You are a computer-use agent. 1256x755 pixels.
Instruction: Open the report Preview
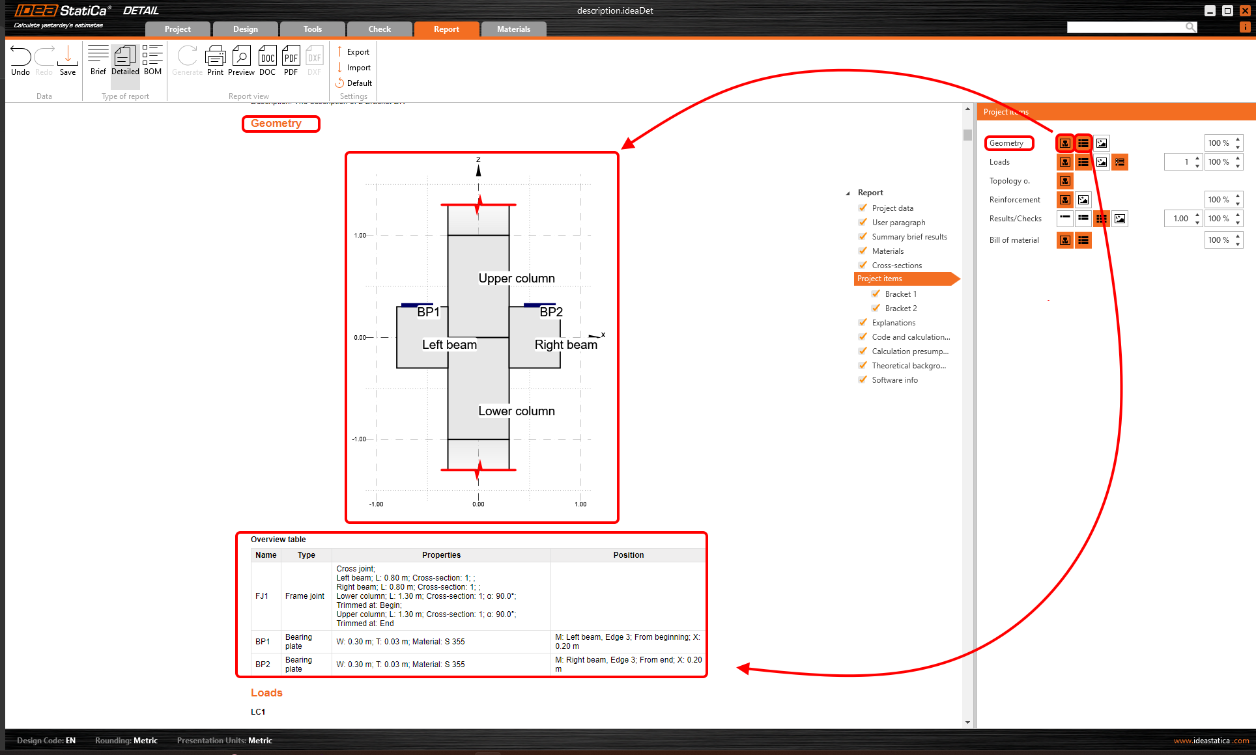(241, 61)
